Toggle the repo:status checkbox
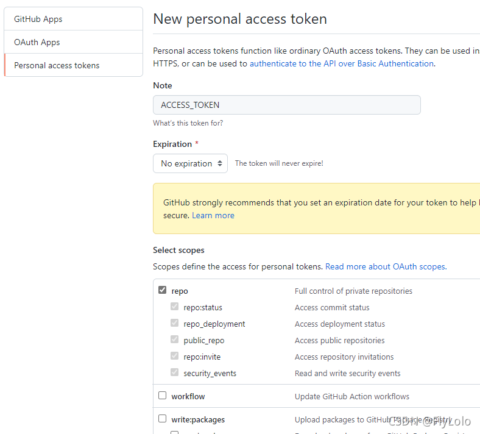This screenshot has width=480, height=434. point(175,307)
